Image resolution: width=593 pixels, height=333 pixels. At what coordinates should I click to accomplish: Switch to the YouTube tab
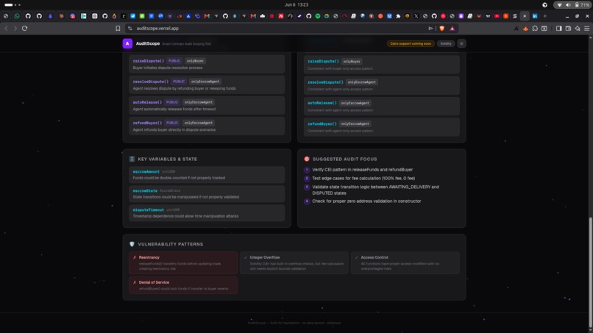tap(497, 16)
